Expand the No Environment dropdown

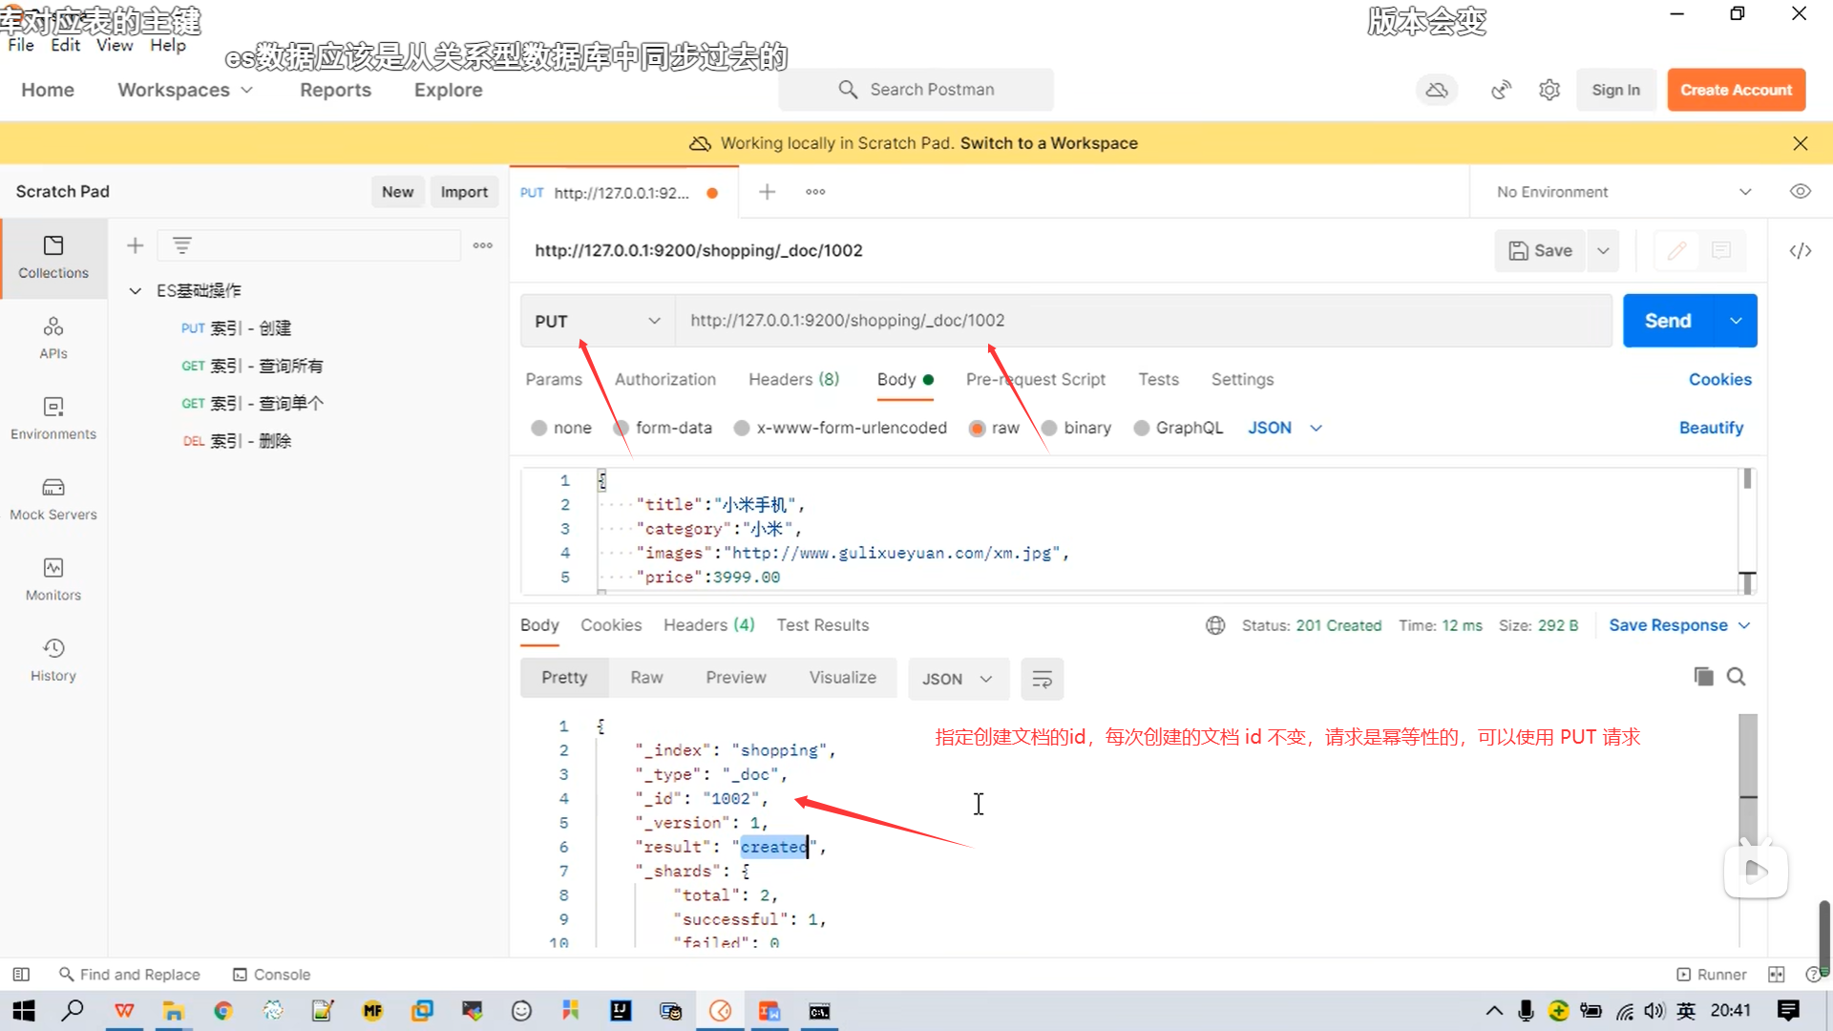tap(1623, 192)
